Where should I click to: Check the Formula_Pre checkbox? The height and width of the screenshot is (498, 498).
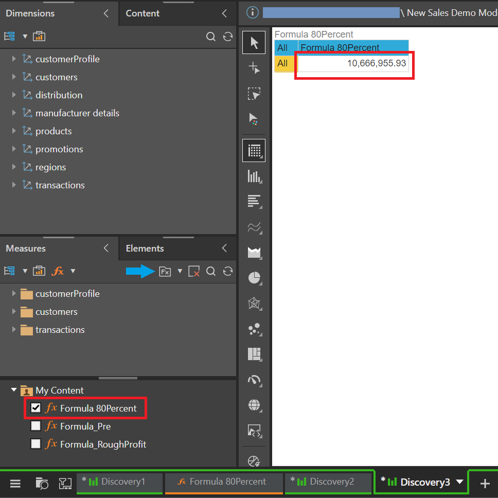(35, 425)
